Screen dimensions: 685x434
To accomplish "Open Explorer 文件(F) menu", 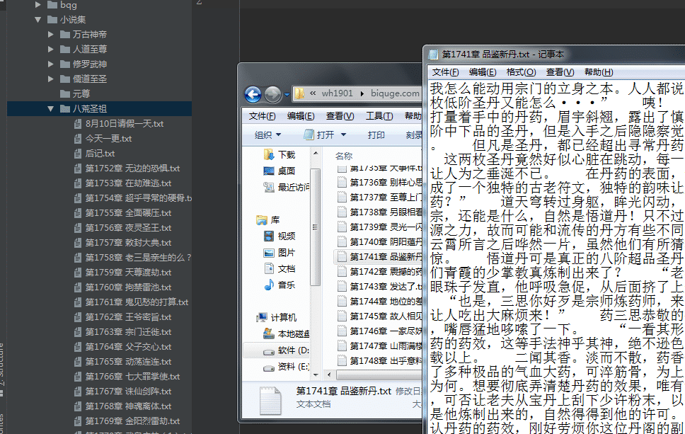I will 262,116.
